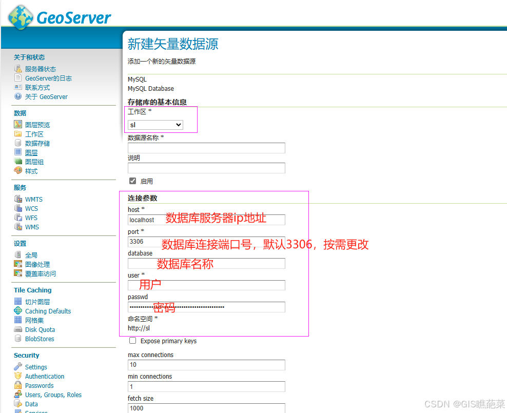This screenshot has height=413, width=507.
Task: Go to the 图层预览 link
Action: click(37, 125)
